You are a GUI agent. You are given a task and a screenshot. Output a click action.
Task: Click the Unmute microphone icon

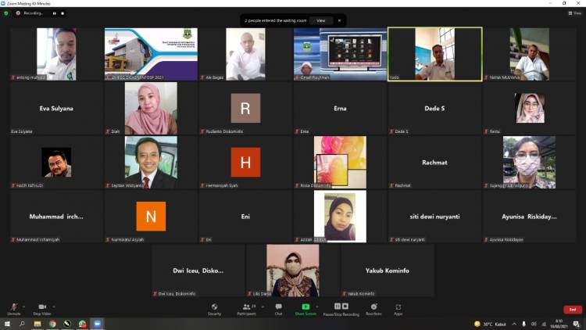14,307
